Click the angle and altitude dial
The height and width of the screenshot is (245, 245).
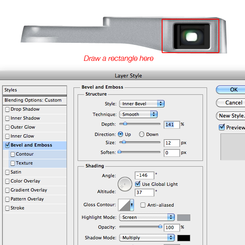tap(125, 184)
